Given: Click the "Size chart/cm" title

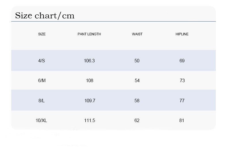Looking at the screenshot, I should (45, 16).
